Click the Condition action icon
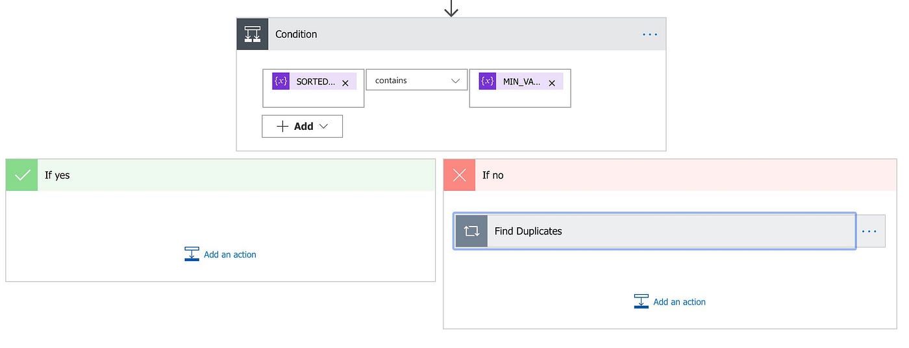909x348 pixels. click(x=252, y=34)
